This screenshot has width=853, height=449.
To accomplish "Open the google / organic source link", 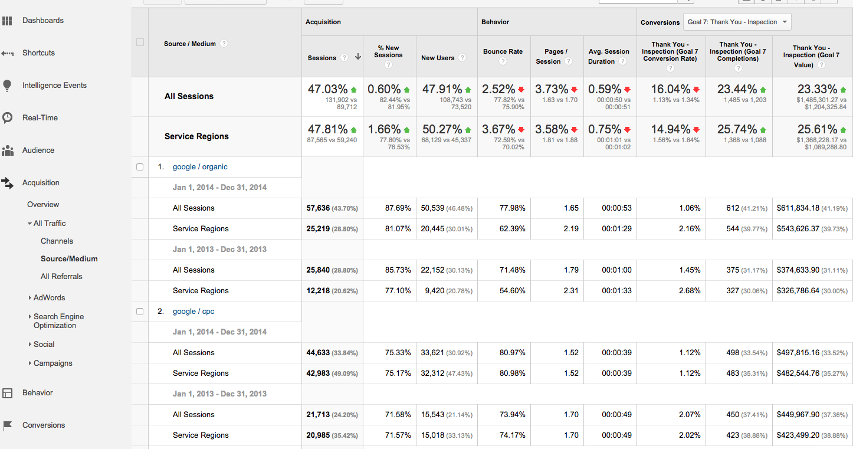I will [x=200, y=167].
